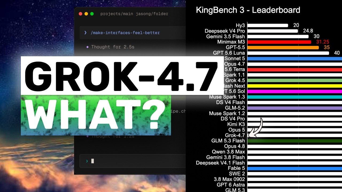Screen dimensions: 342x192
Task: Select the 'Muse Spark 1.2' label
Action: tap(227, 113)
